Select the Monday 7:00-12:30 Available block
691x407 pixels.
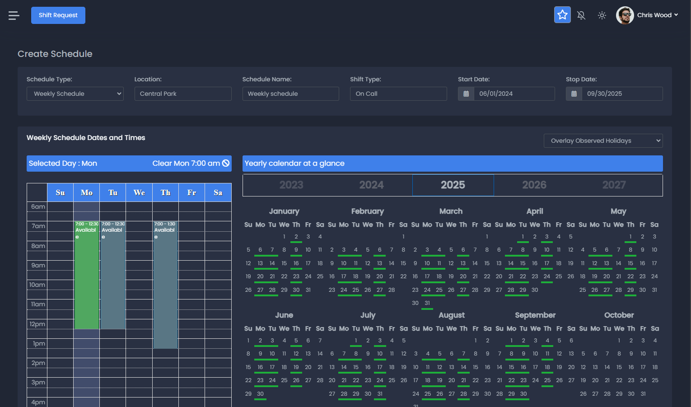tap(86, 276)
